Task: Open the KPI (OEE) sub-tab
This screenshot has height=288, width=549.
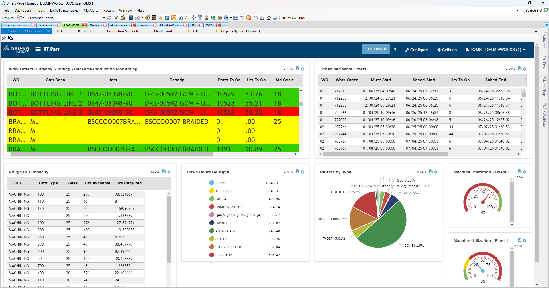Action: pyautogui.click(x=194, y=31)
